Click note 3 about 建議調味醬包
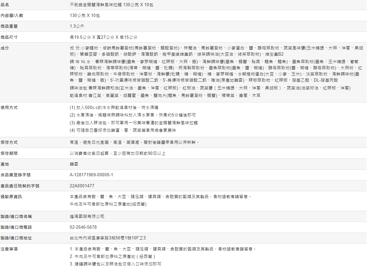368x268 pixels. coord(115,264)
